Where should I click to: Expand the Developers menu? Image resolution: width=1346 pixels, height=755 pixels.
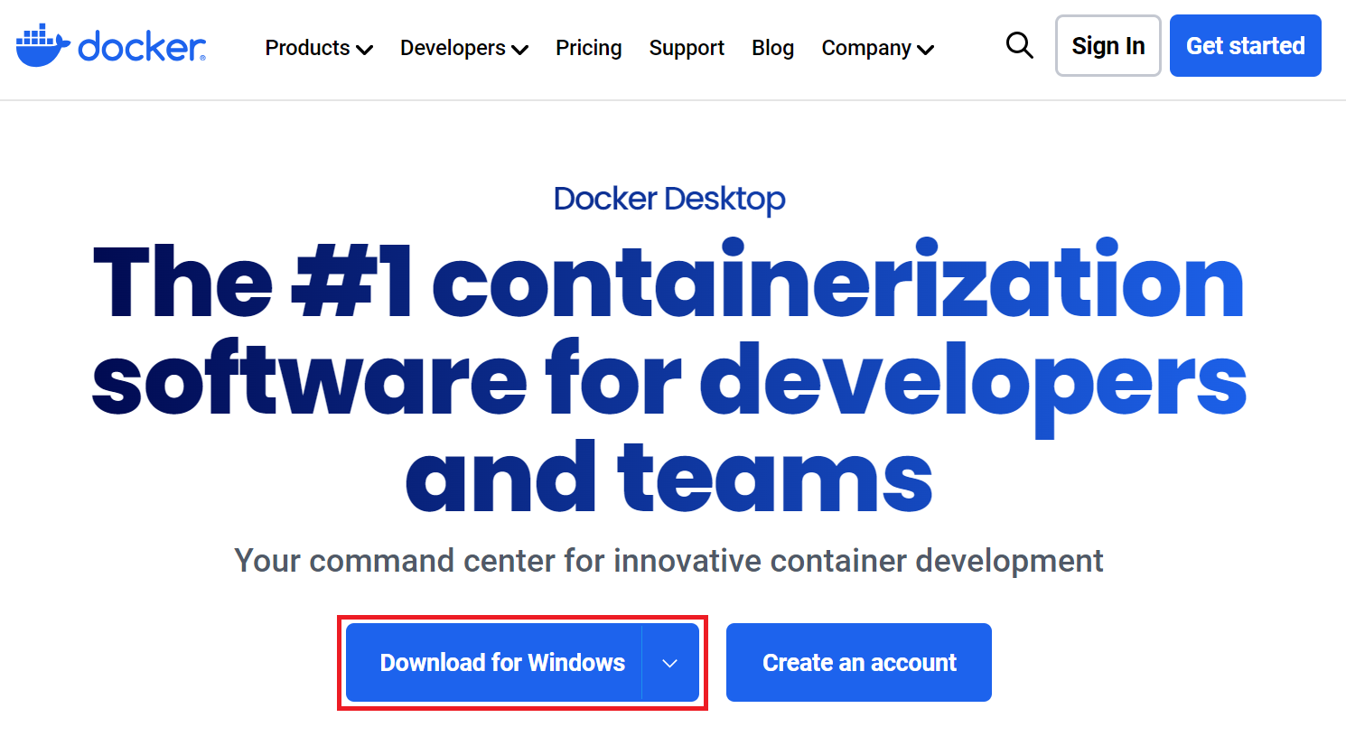click(x=464, y=48)
